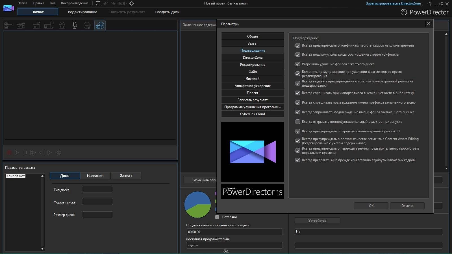The image size is (452, 254).
Task: Open the Общее settings category
Action: pos(253,36)
